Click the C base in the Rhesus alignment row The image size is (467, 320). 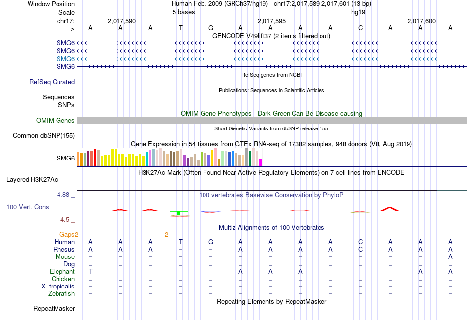(361, 249)
